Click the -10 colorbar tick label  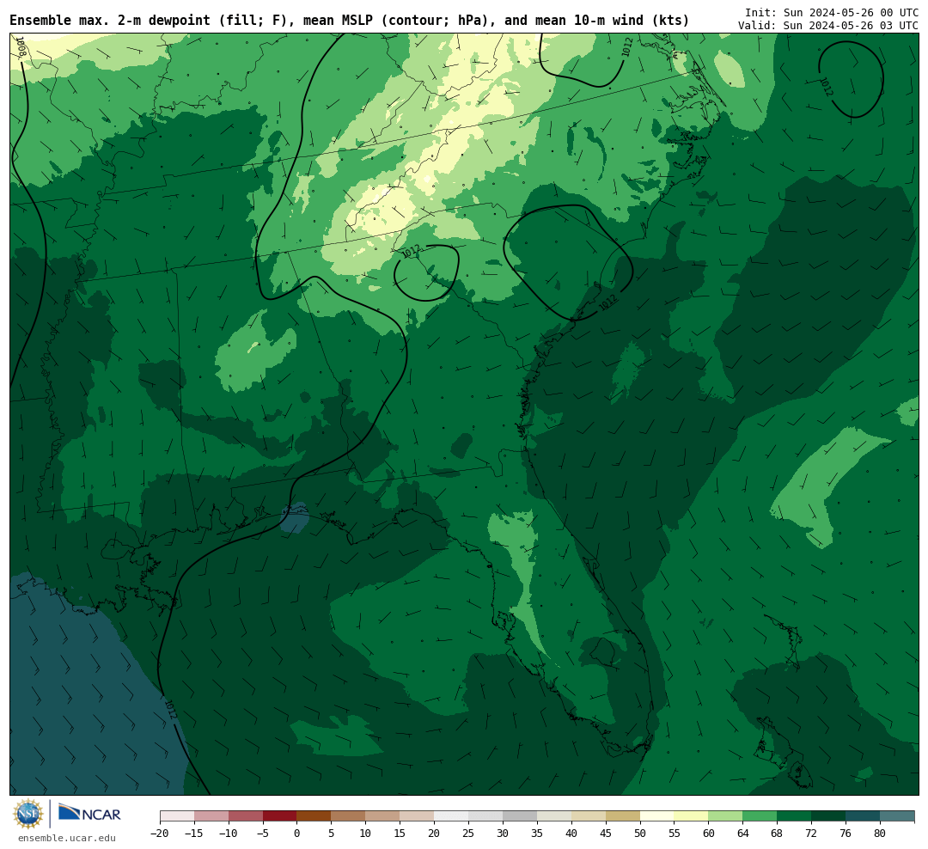(229, 834)
